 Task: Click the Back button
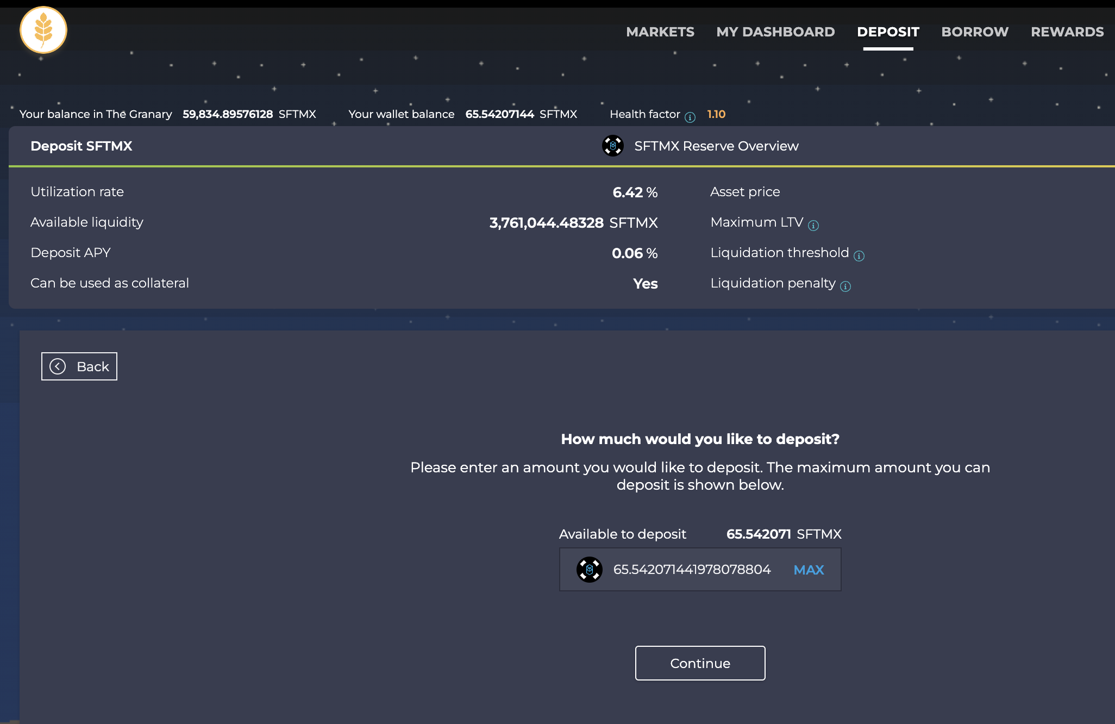pos(79,366)
